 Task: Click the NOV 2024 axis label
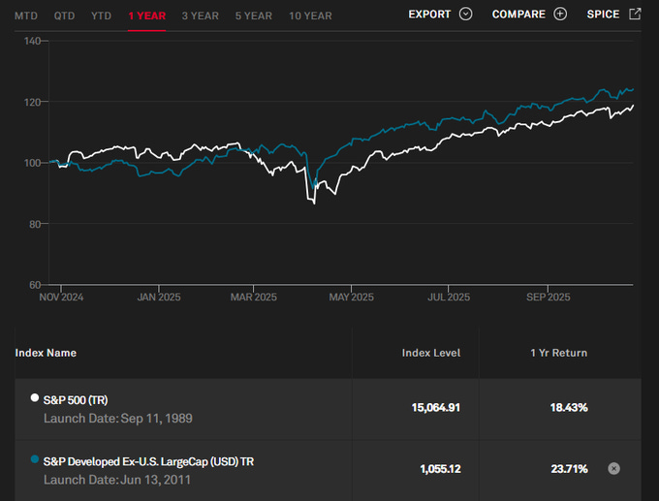(x=61, y=297)
